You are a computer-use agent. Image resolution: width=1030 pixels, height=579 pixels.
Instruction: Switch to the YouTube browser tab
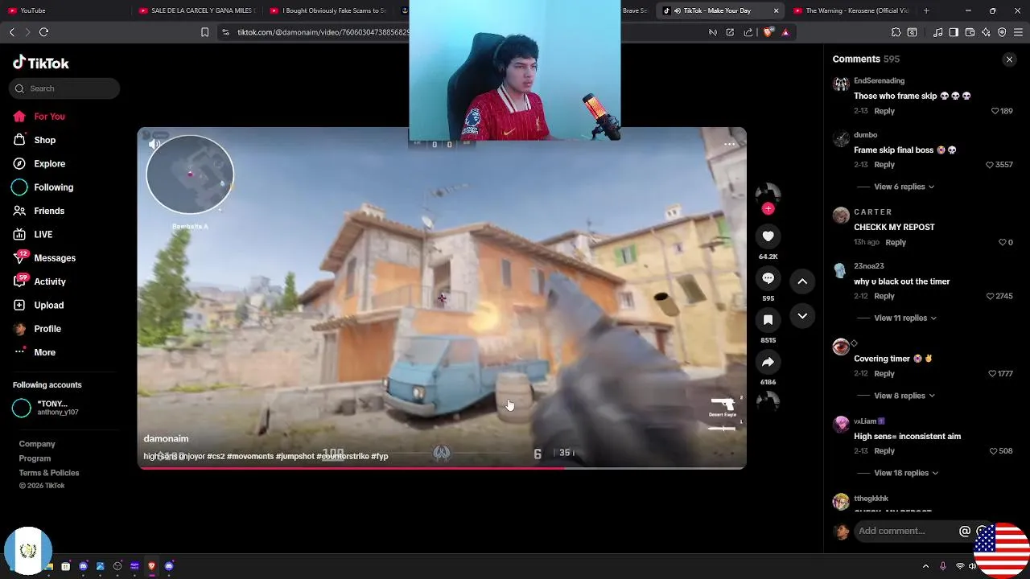point(68,10)
